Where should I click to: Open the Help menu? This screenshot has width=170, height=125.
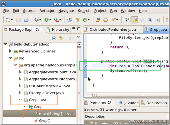143,11
